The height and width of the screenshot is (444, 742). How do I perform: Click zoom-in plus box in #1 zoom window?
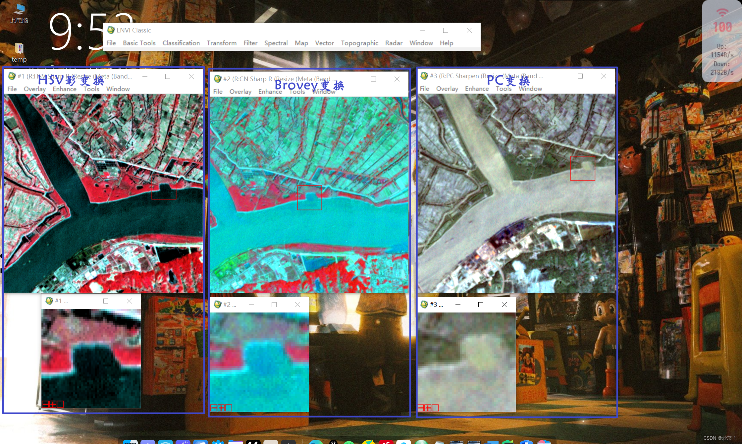click(53, 404)
